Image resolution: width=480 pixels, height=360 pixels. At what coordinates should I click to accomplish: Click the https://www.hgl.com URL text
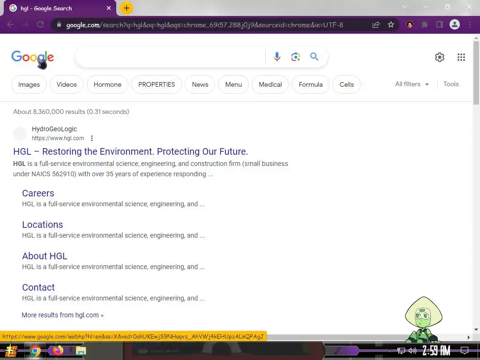point(58,138)
